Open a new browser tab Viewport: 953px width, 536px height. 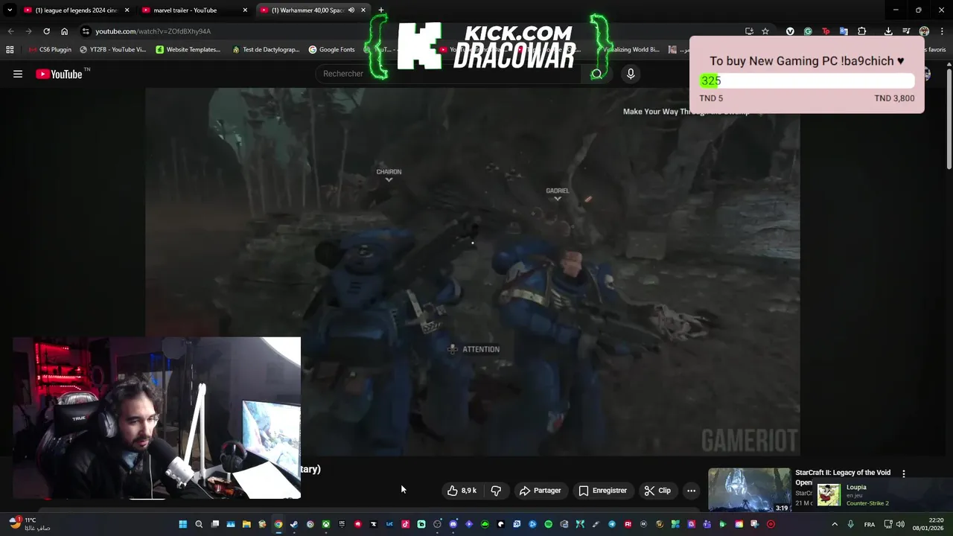[381, 10]
